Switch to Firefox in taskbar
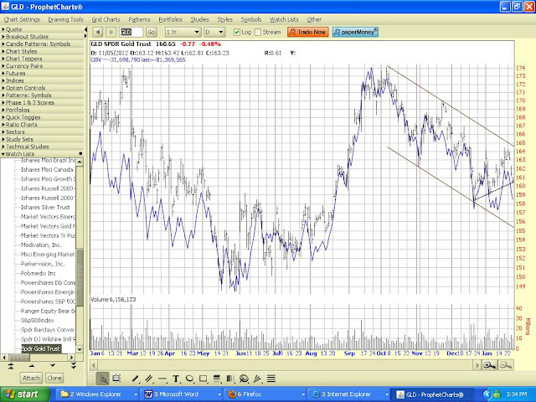Image resolution: width=536 pixels, height=402 pixels. 265,394
